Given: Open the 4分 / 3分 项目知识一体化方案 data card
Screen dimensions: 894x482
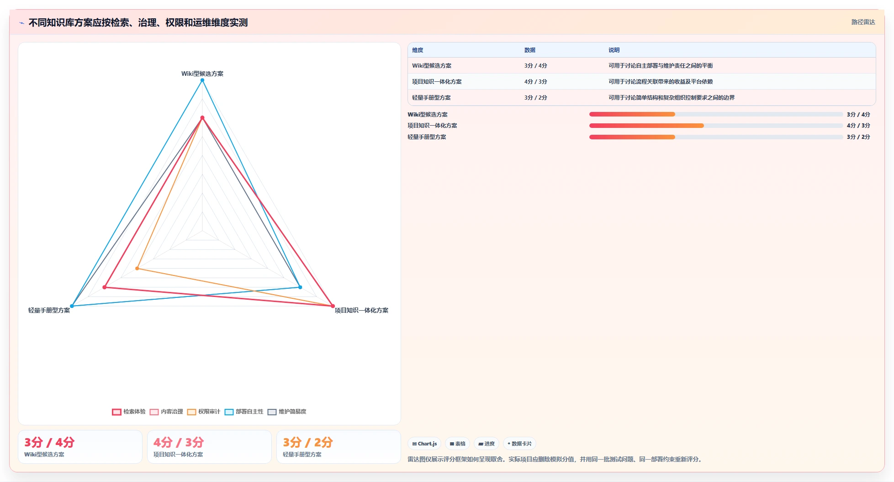Looking at the screenshot, I should (x=209, y=447).
